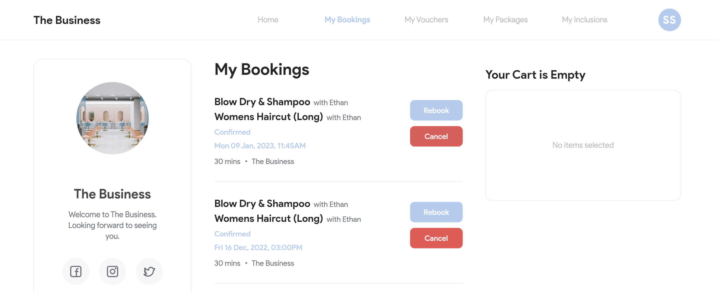Click 'Womens Haircut (Long)' in December booking
This screenshot has width=718, height=292.
pos(269,218)
